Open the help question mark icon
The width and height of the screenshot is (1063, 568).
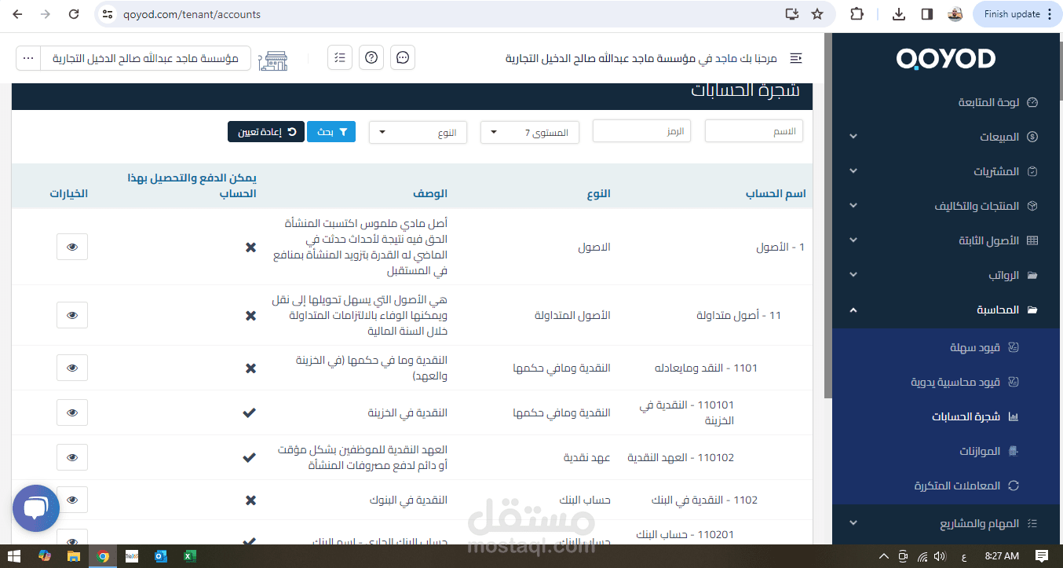tap(371, 57)
